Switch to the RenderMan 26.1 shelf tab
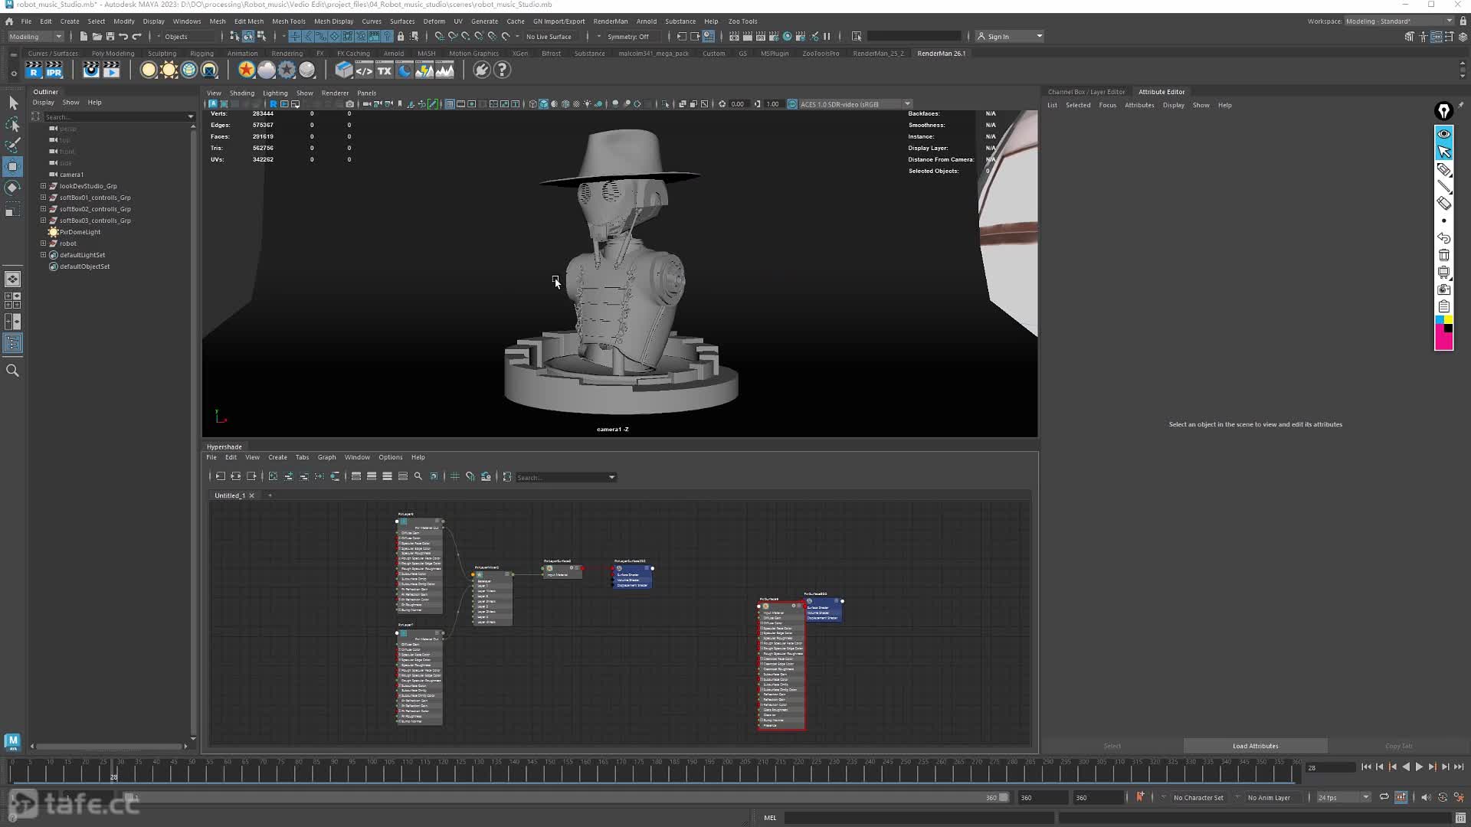Image resolution: width=1471 pixels, height=827 pixels. [x=941, y=54]
